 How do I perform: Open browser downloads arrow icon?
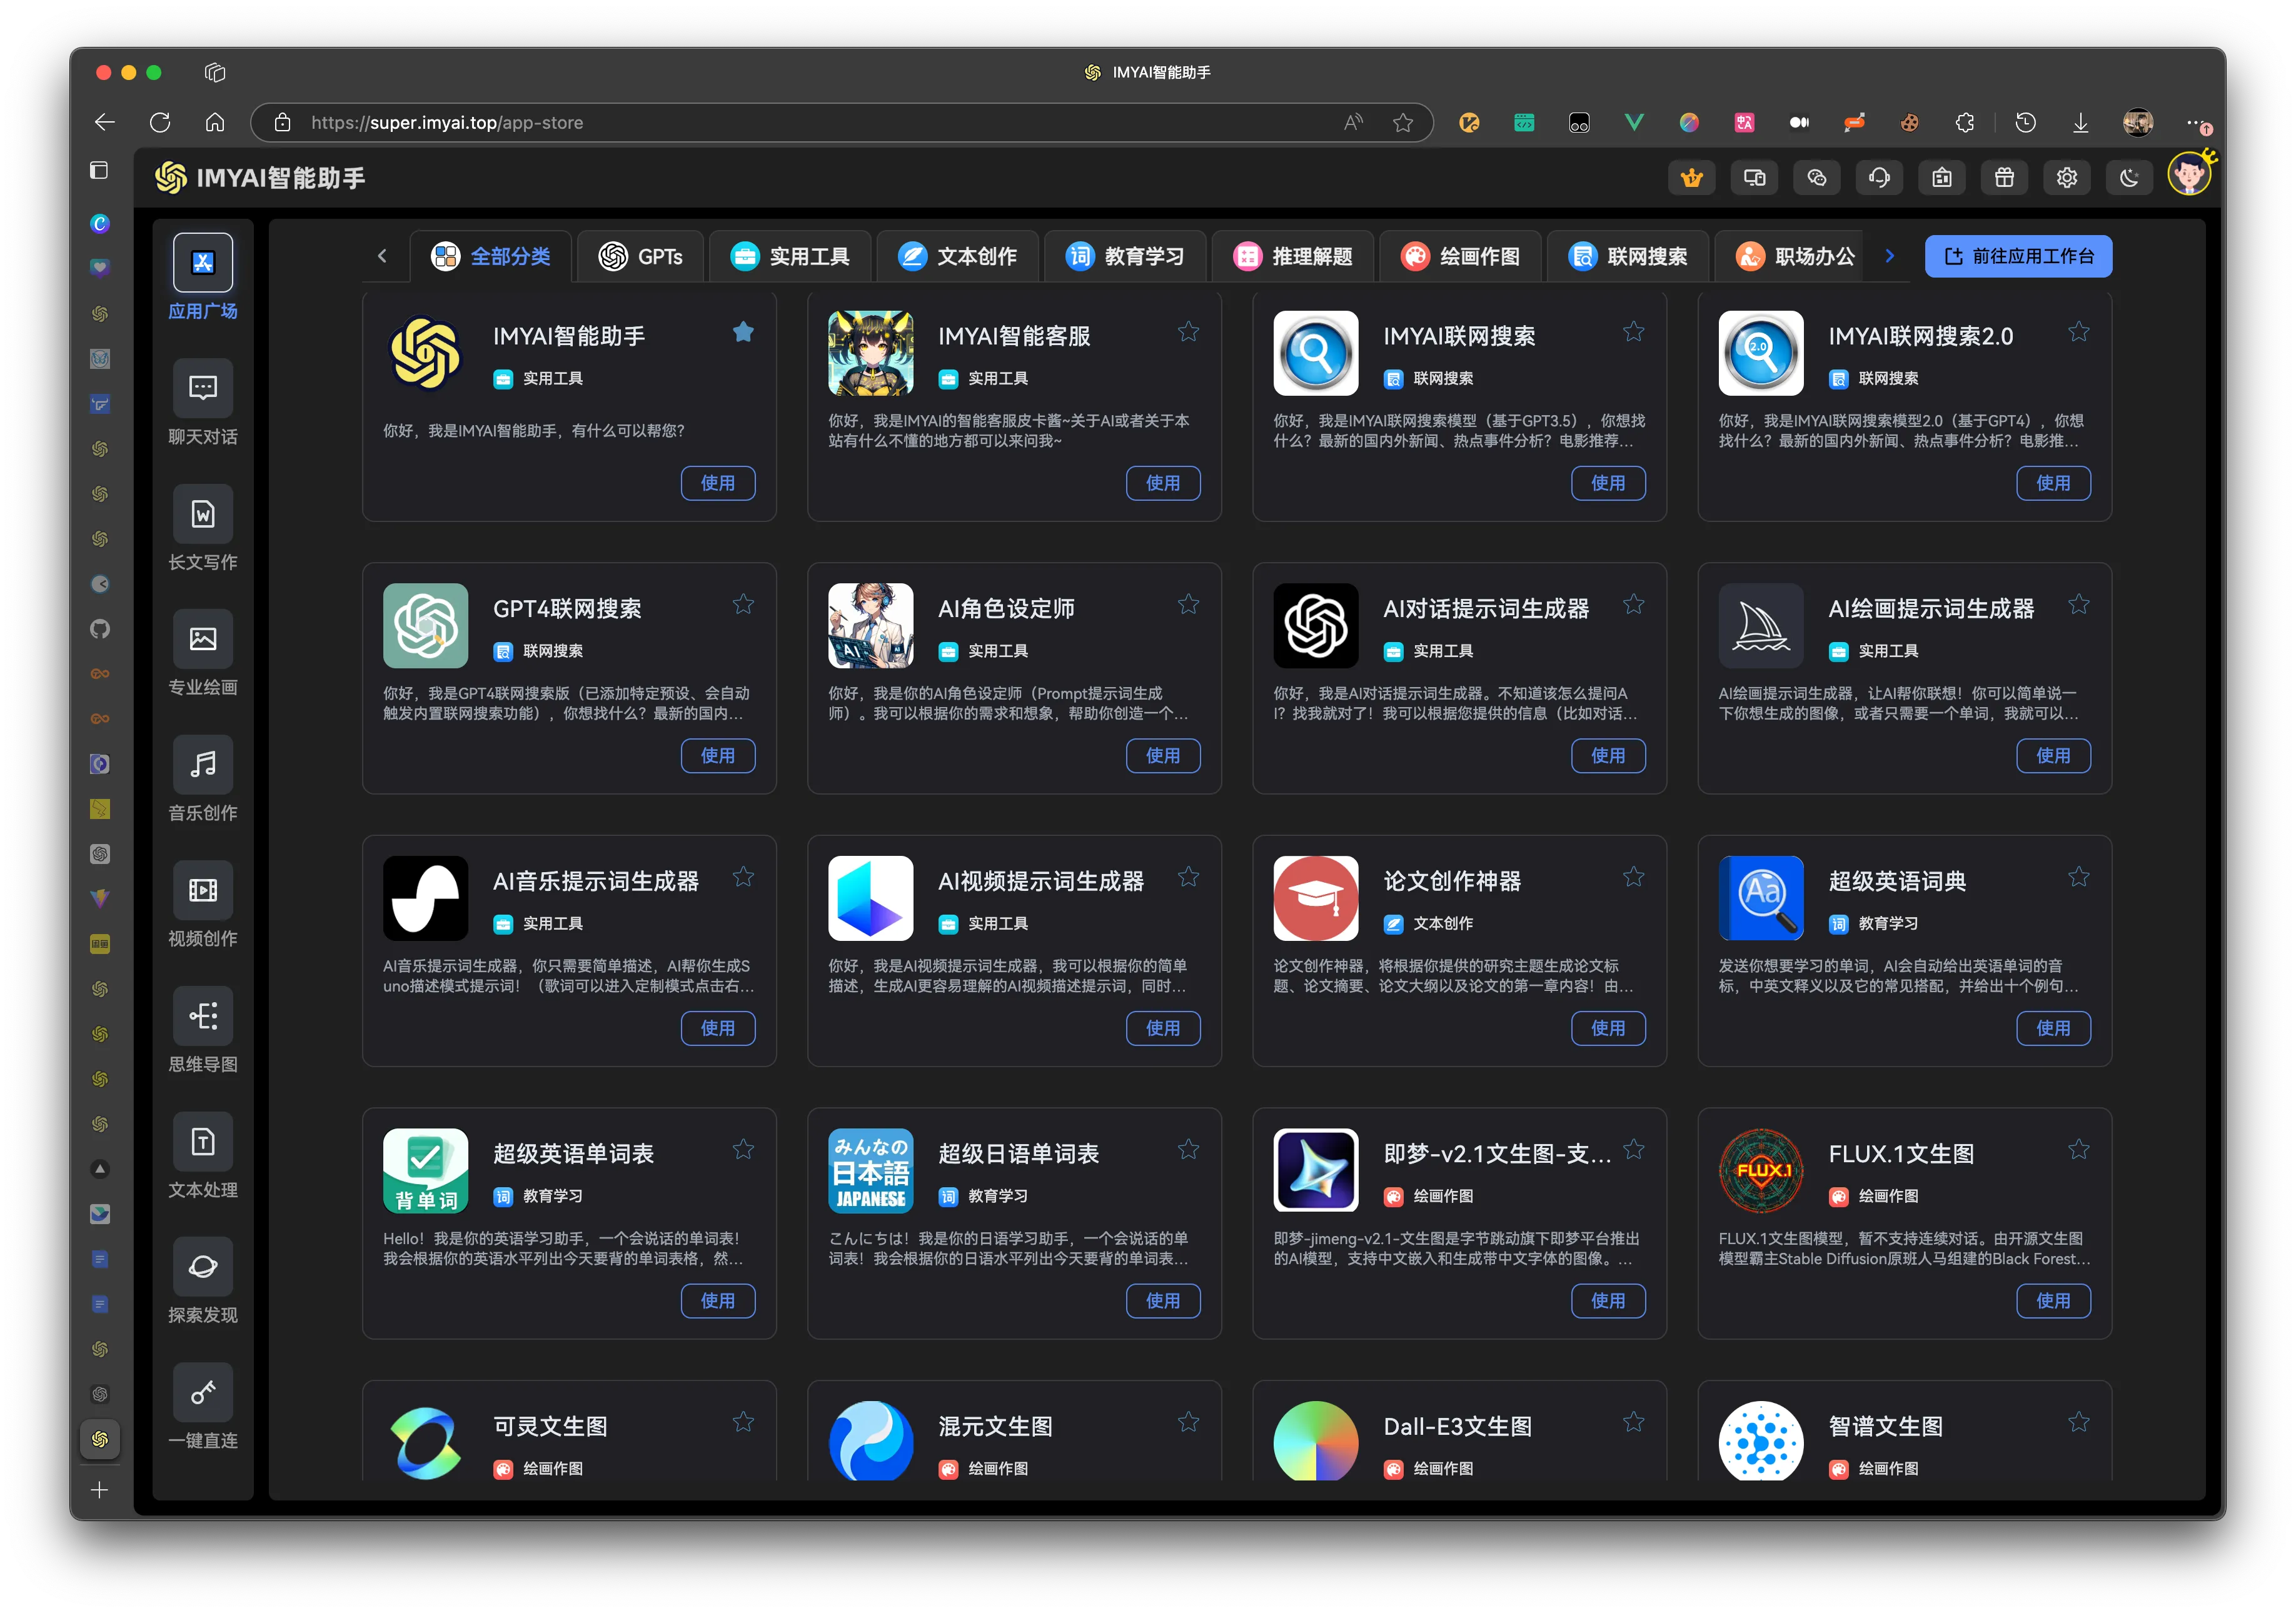(2081, 122)
